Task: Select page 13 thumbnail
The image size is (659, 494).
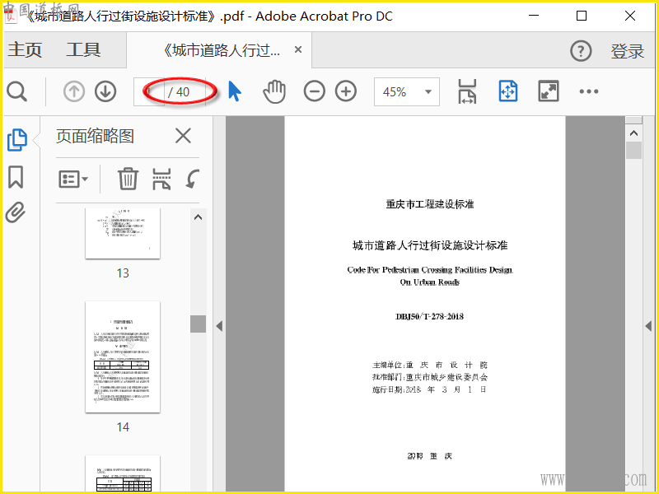Action: click(x=123, y=233)
